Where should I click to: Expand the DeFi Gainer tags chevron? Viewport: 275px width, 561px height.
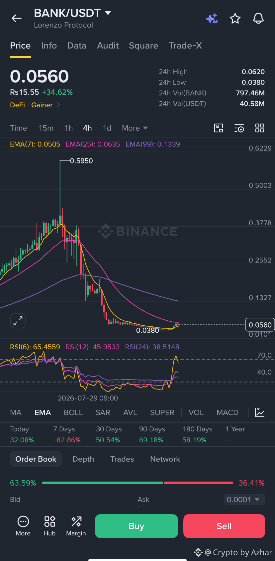(x=58, y=105)
